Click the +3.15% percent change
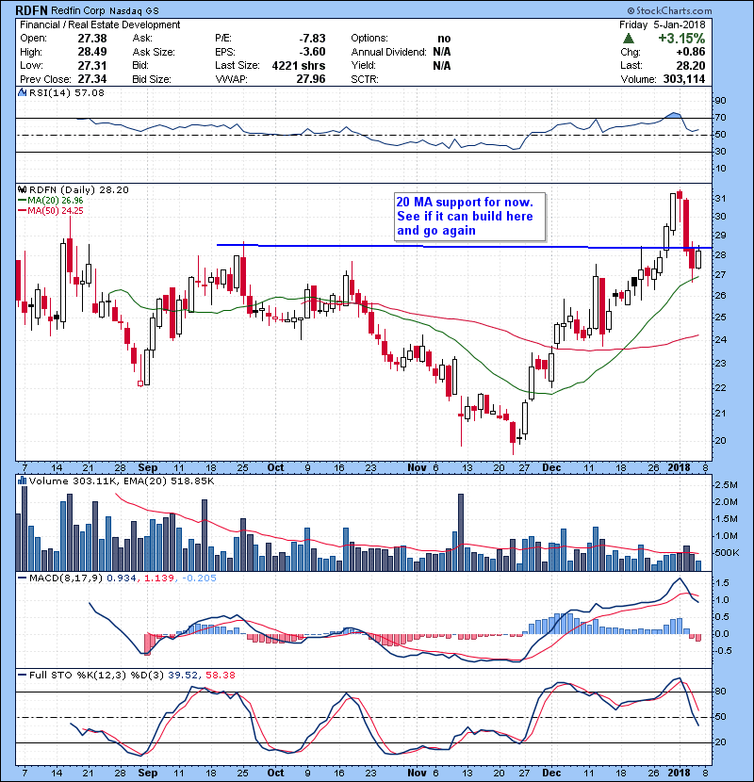754x782 pixels. [681, 39]
